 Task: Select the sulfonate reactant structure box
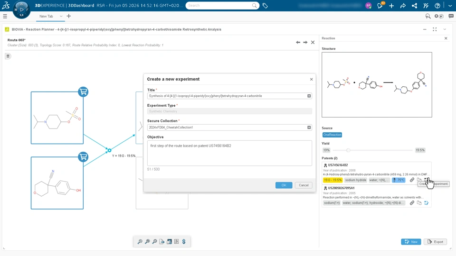pos(57,118)
